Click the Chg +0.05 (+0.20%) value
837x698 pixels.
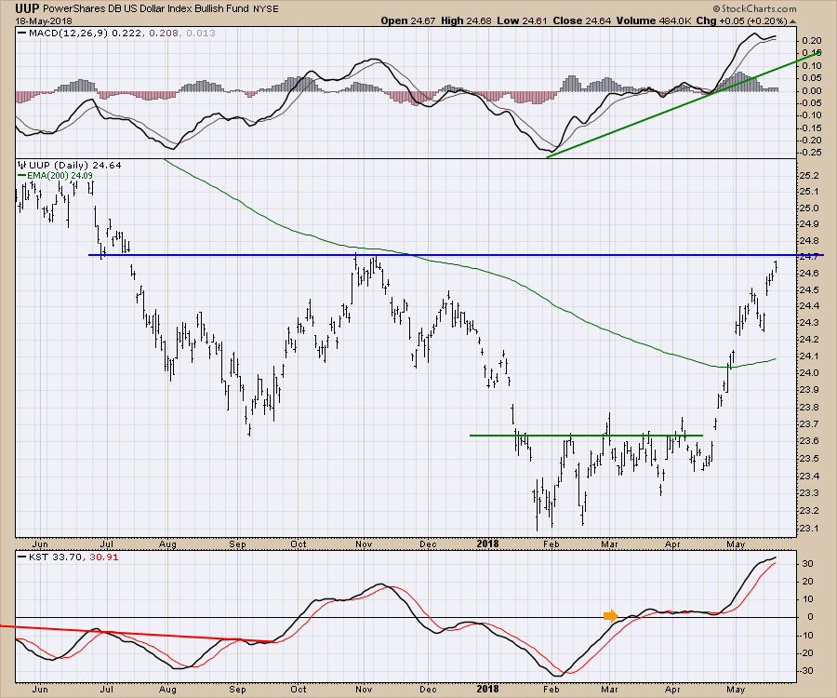[x=741, y=21]
